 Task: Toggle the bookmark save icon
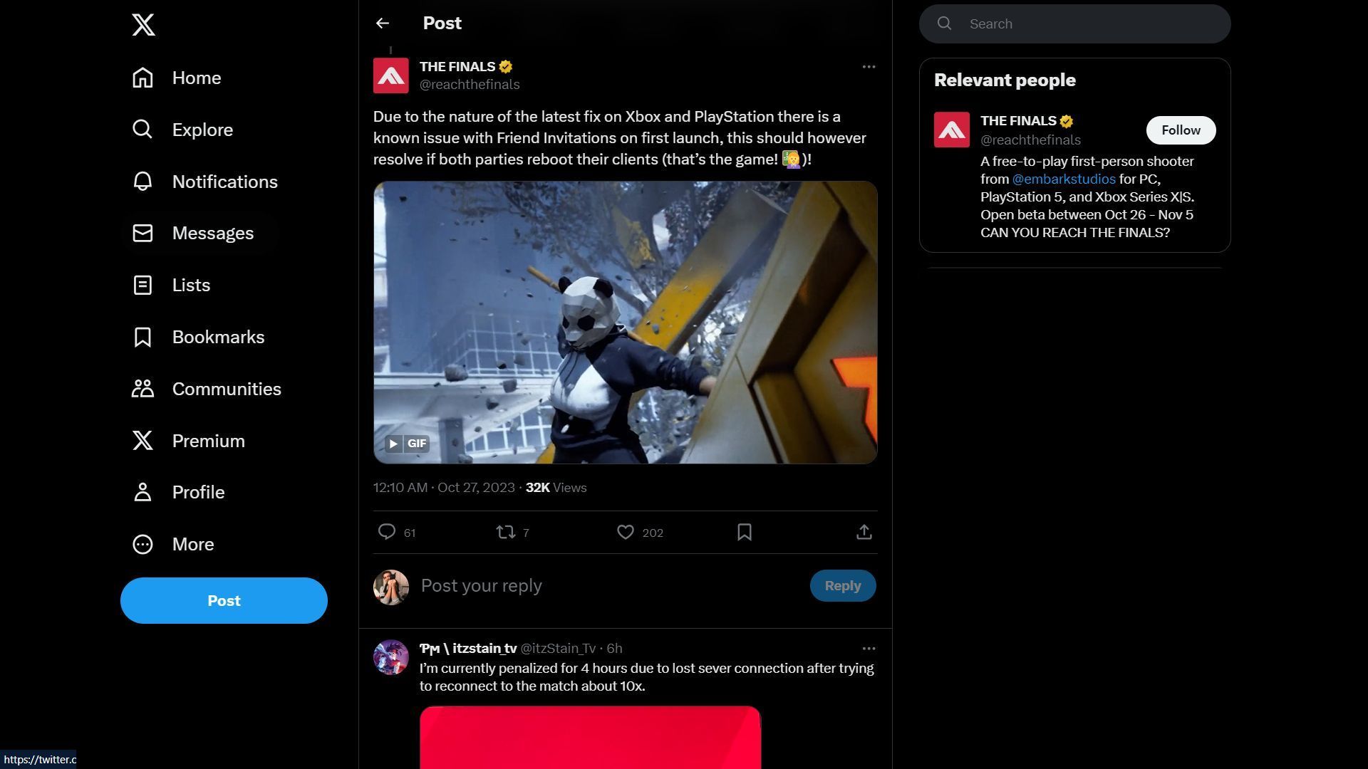click(x=744, y=533)
